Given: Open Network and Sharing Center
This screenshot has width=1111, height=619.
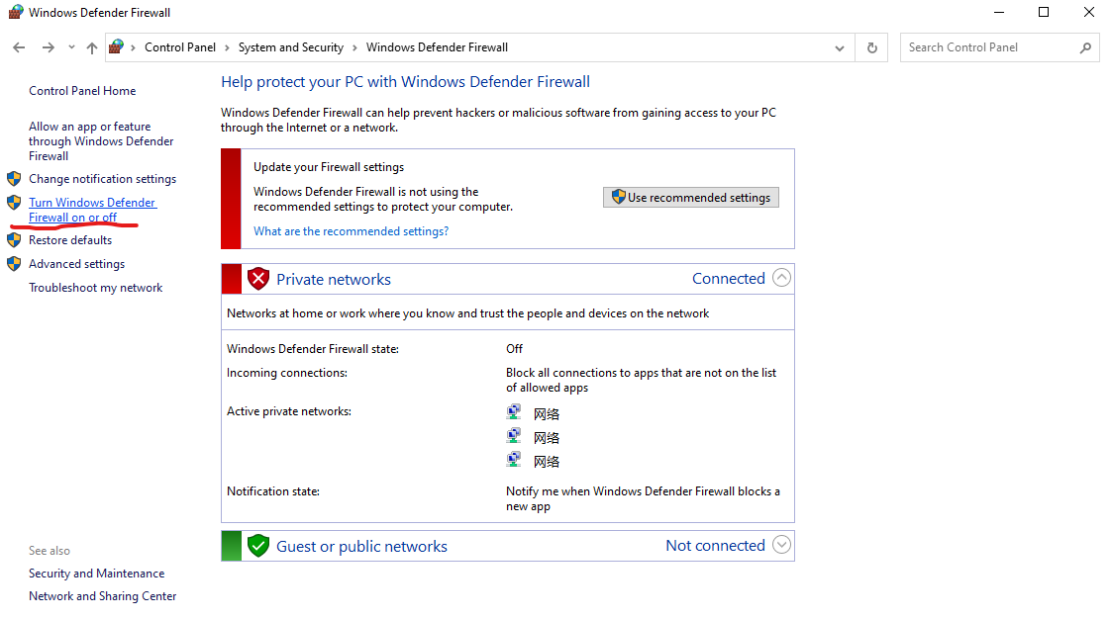Looking at the screenshot, I should (103, 595).
